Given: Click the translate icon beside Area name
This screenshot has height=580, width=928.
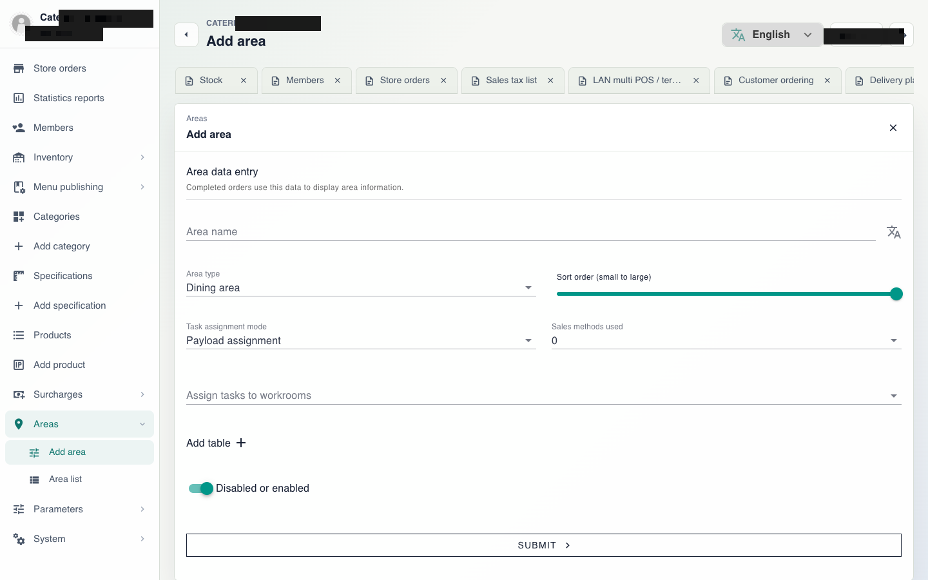Looking at the screenshot, I should (x=893, y=232).
